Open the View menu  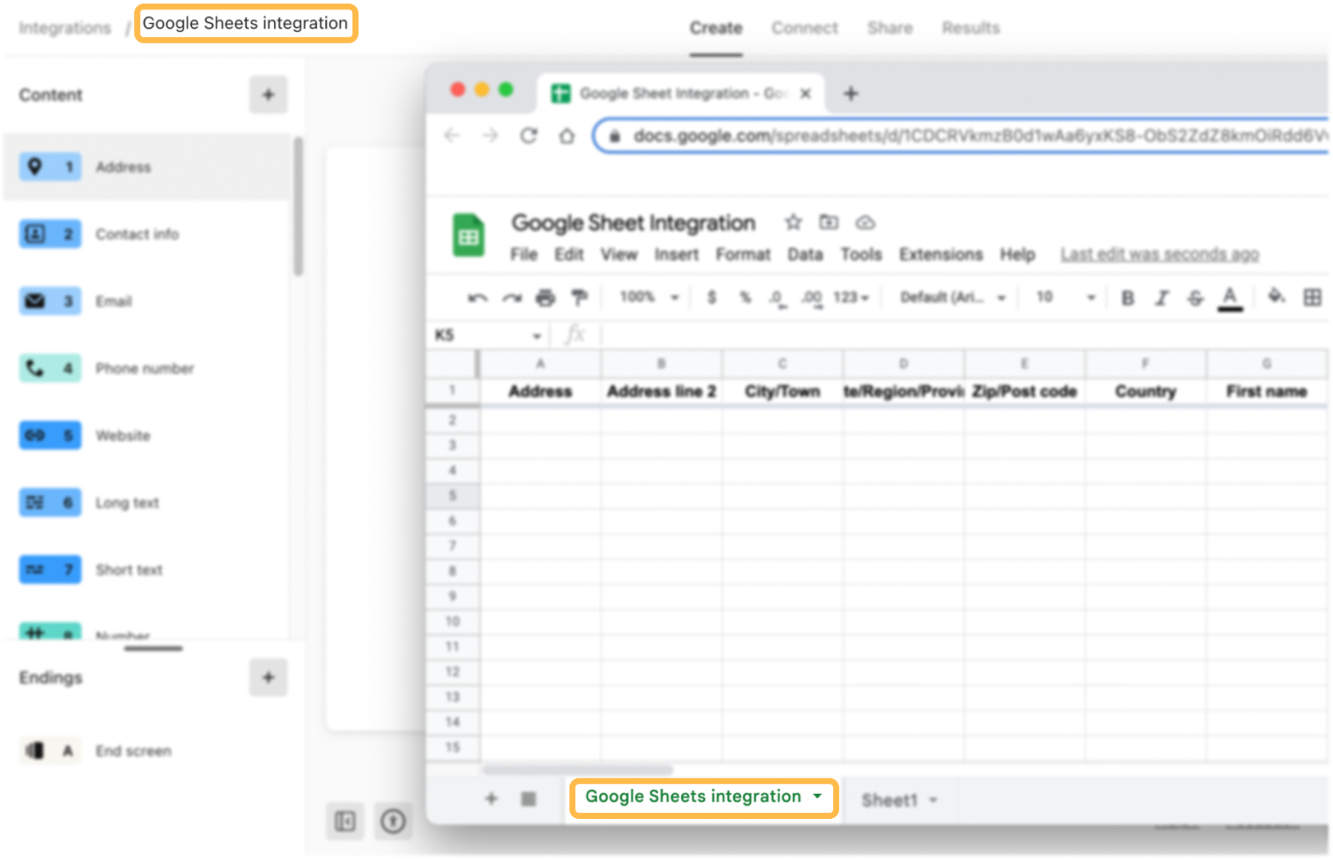619,255
